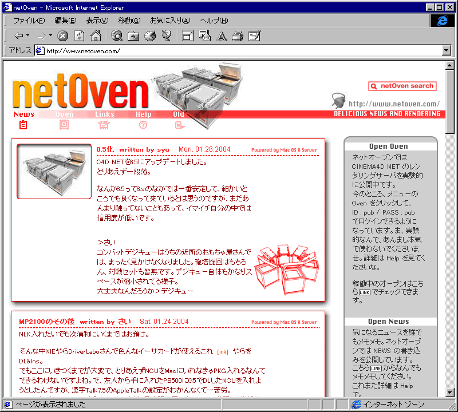Viewport: 458px width, 412px height.
Task: Click the '>さい' reply line
Action: (107, 243)
